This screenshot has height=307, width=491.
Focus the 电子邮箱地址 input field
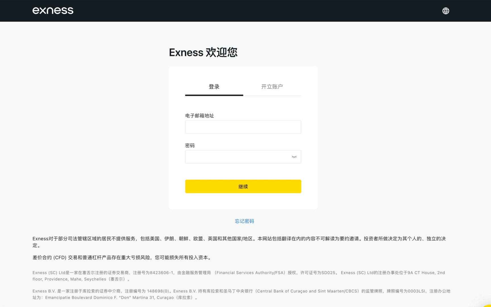[x=243, y=127]
